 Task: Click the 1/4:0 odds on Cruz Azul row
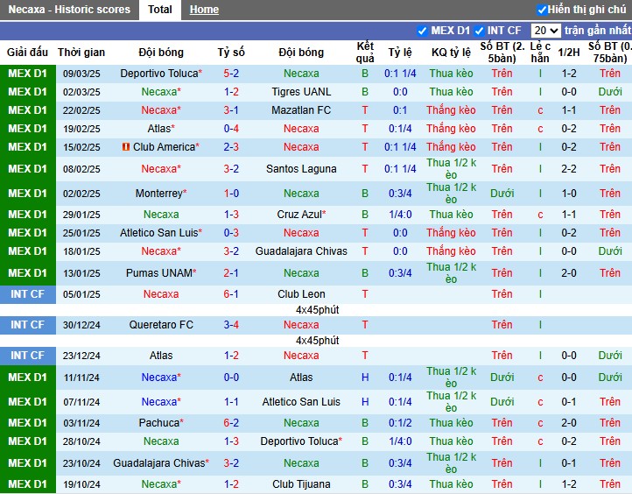pos(400,215)
